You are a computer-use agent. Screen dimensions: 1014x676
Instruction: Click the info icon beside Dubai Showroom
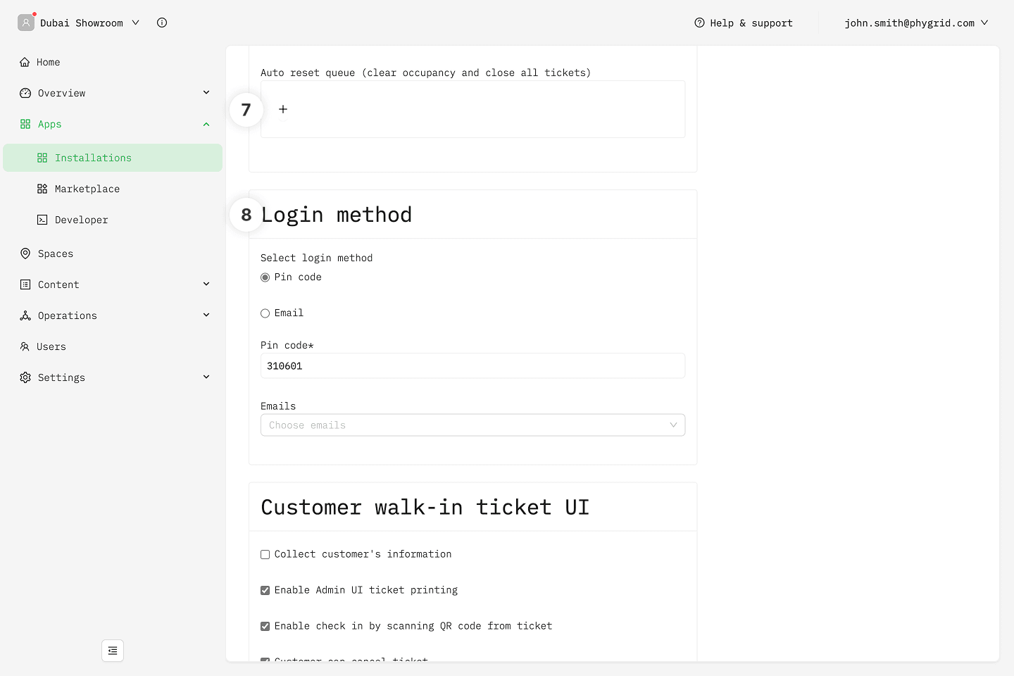pos(162,23)
